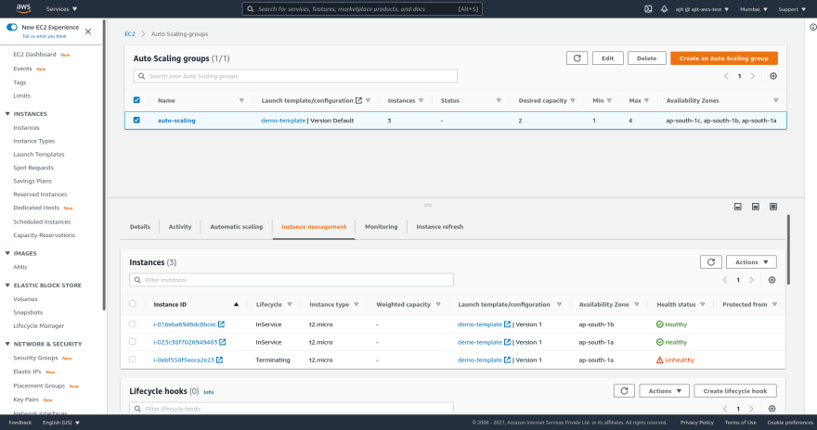Refresh the Lifecycle hooks section
The height and width of the screenshot is (430, 817).
[x=624, y=391]
